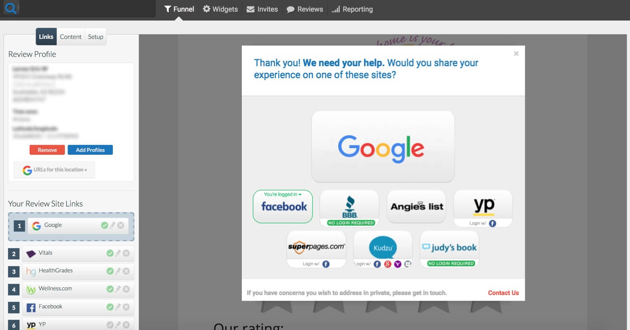Open the Reviews section
The width and height of the screenshot is (630, 330).
pos(305,9)
